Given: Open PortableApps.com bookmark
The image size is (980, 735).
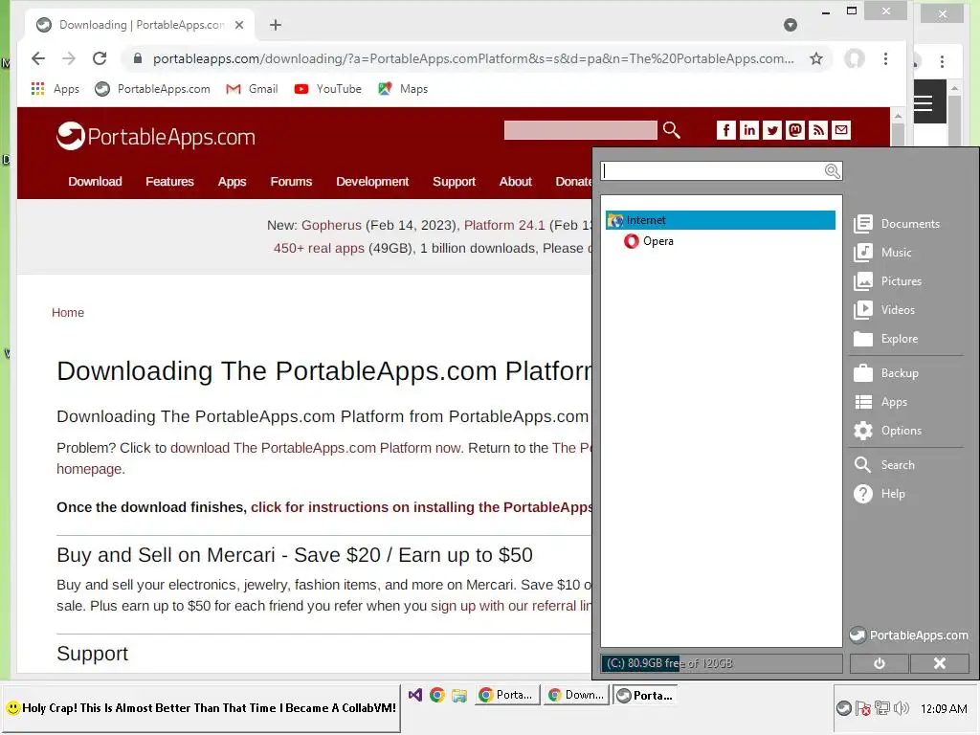Looking at the screenshot, I should (152, 89).
